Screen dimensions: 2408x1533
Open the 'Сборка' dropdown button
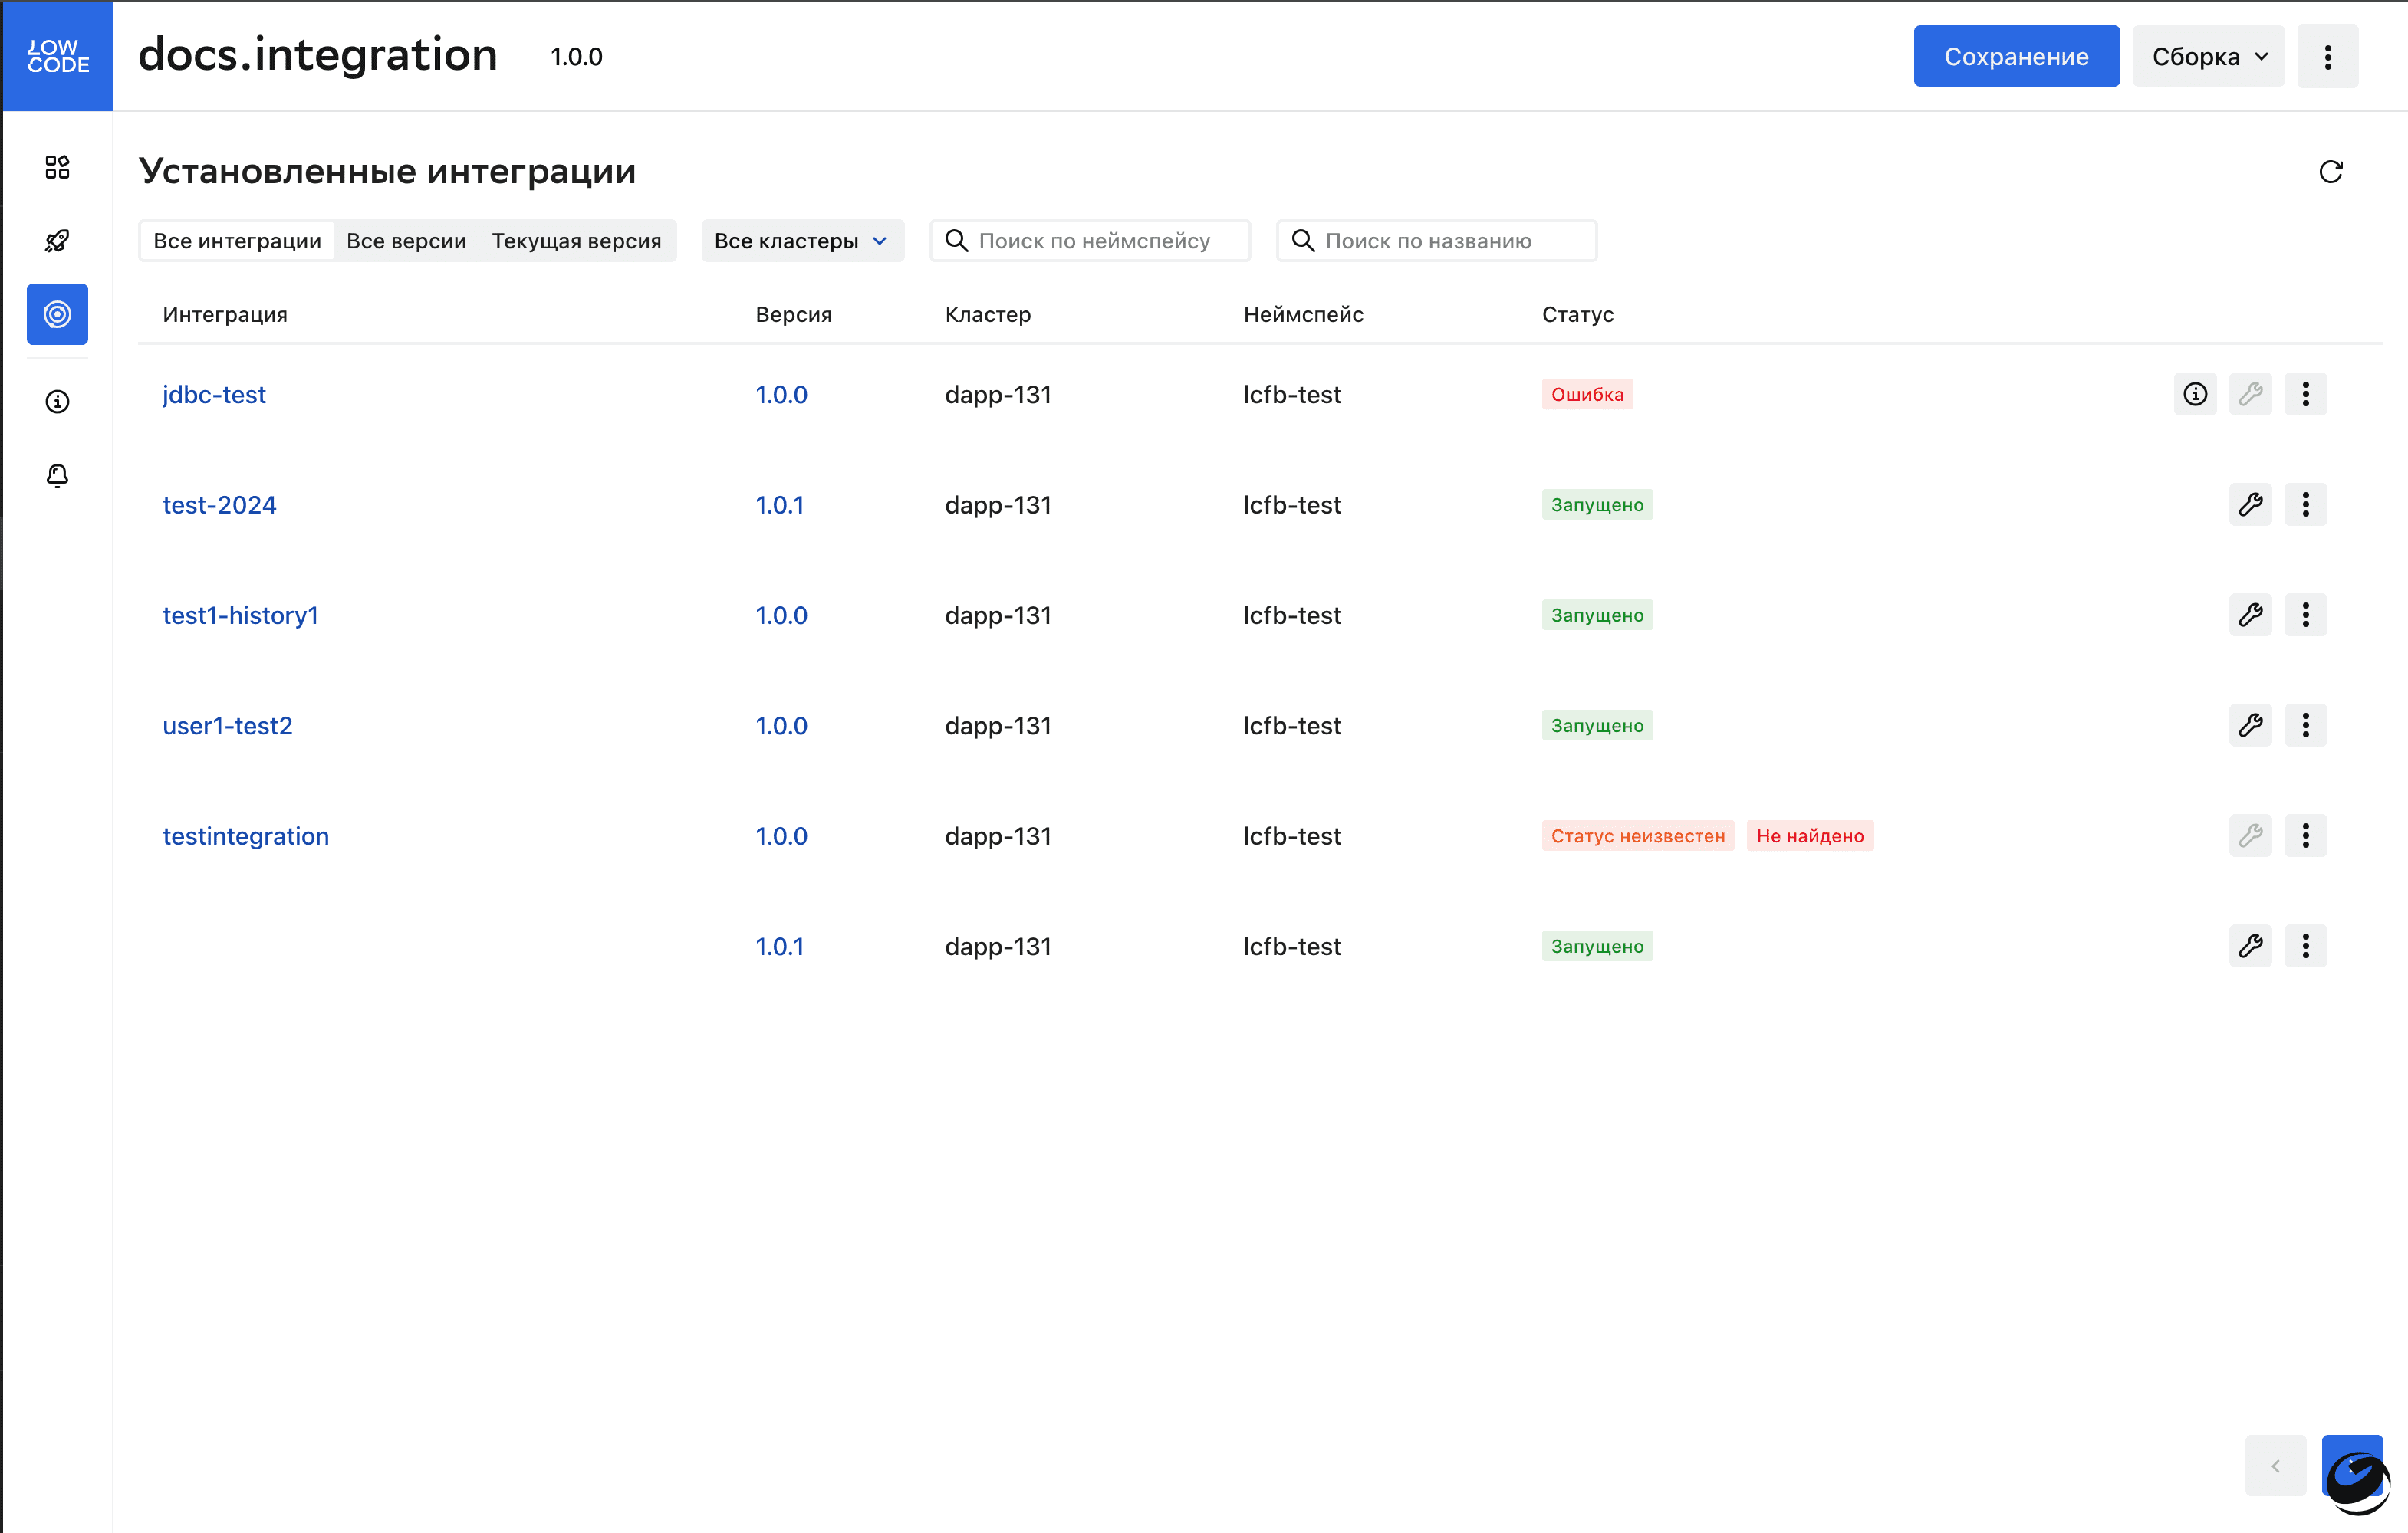[2208, 57]
